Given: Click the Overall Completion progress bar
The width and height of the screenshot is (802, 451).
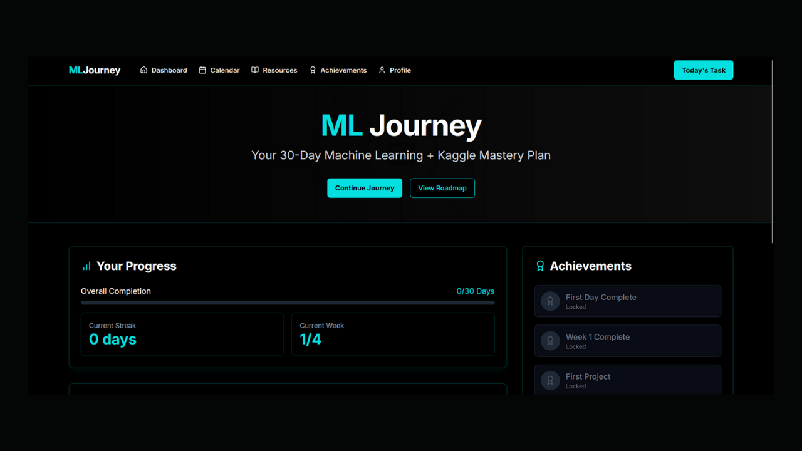Looking at the screenshot, I should click(x=288, y=303).
